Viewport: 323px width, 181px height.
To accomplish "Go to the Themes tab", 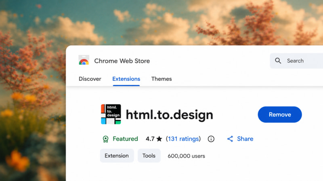I will [161, 79].
